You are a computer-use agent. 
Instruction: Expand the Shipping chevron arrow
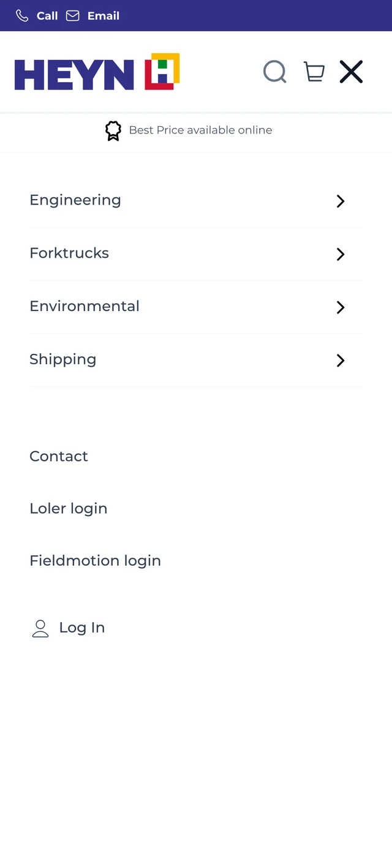pyautogui.click(x=341, y=361)
